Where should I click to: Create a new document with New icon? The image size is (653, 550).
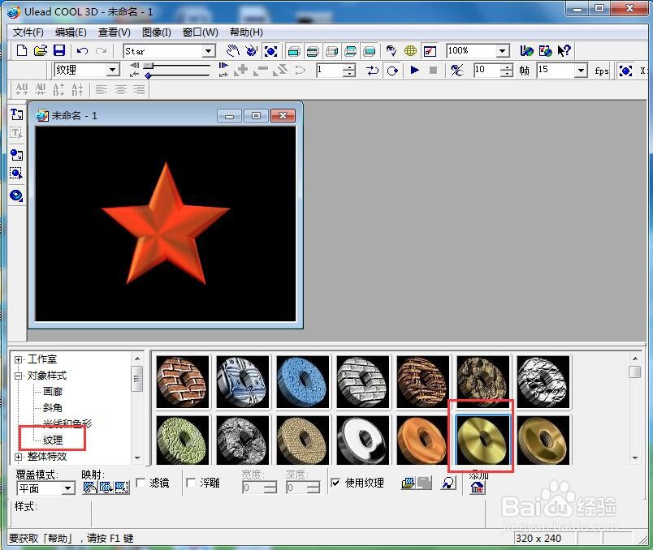(21, 51)
